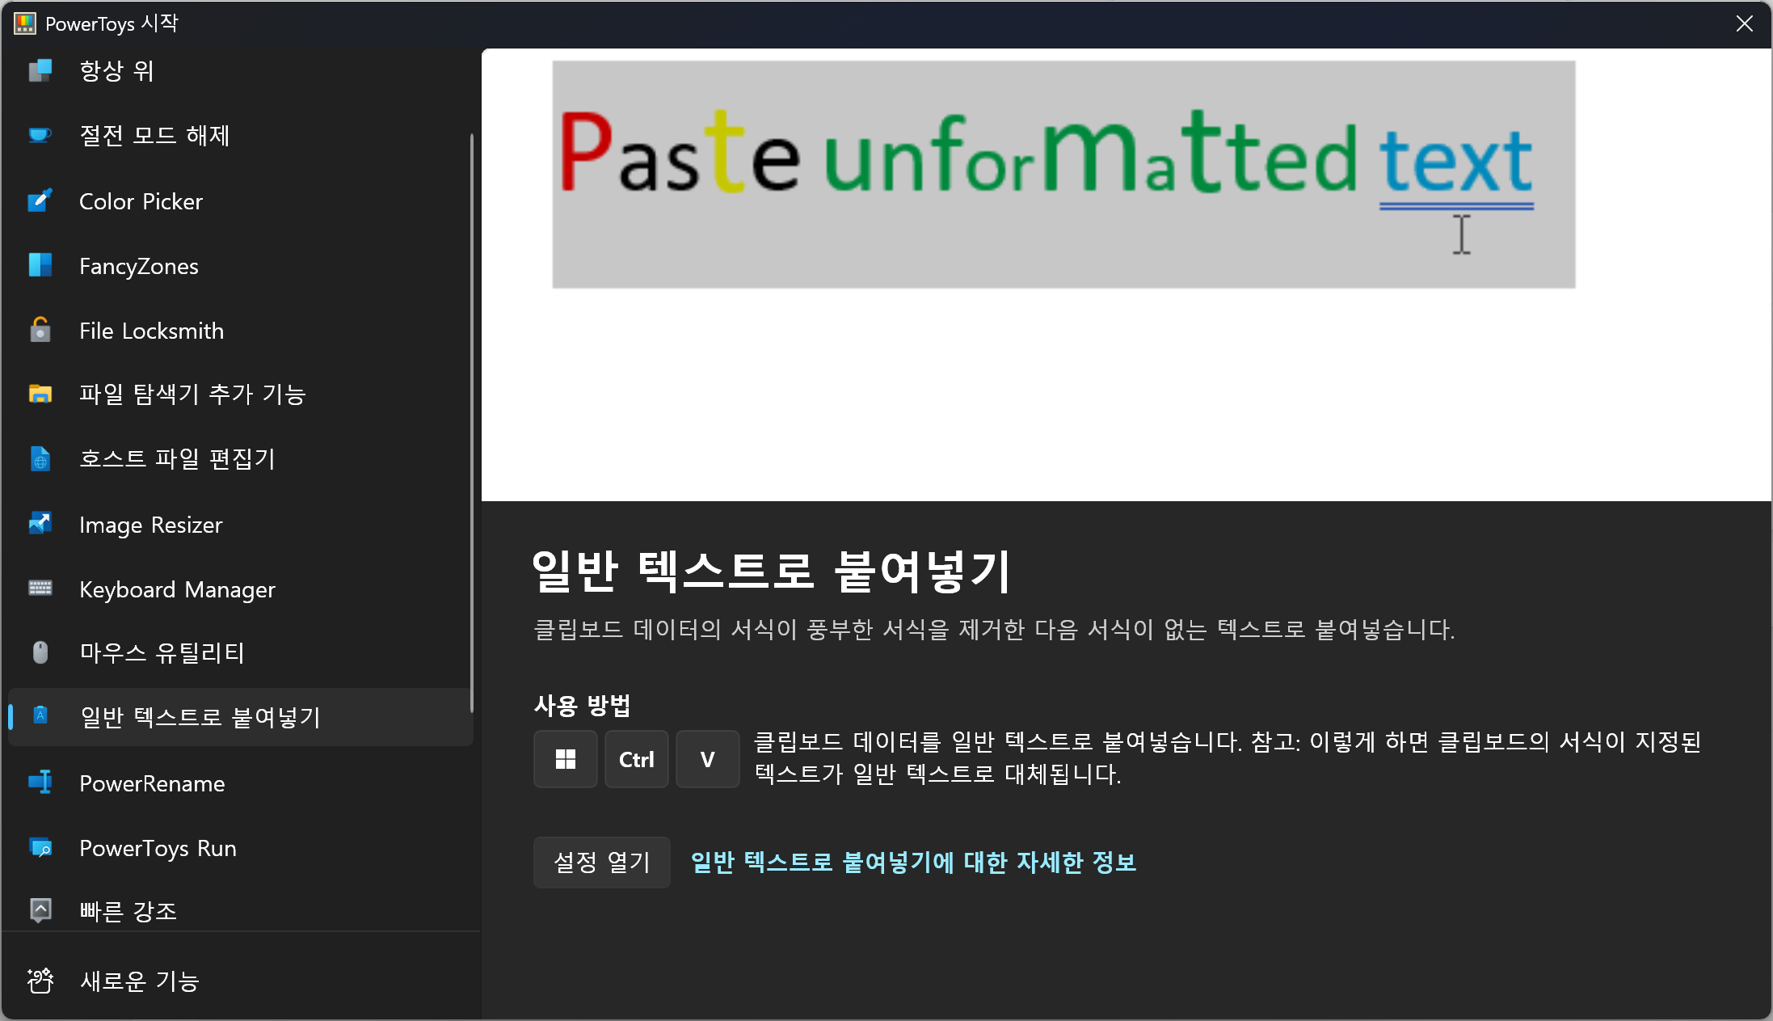Open 파일 탐색기 추가 기능 page

click(x=192, y=394)
